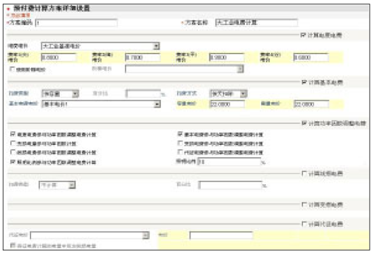Enable the 计算变损电费 checkbox
This screenshot has width=375, height=254.
(304, 205)
